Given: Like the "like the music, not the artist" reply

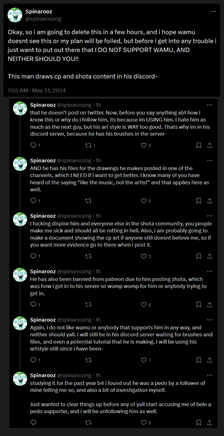Looking at the screenshot, I should [144, 201].
